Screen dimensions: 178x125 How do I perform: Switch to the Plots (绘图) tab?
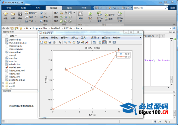coord(23,8)
